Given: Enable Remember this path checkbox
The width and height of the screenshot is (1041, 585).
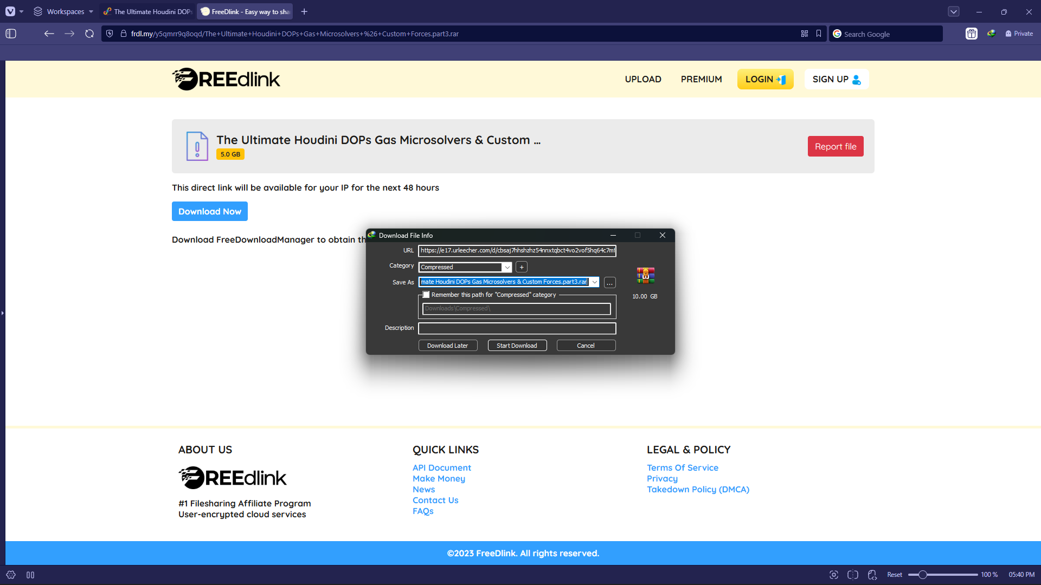Looking at the screenshot, I should coord(426,295).
